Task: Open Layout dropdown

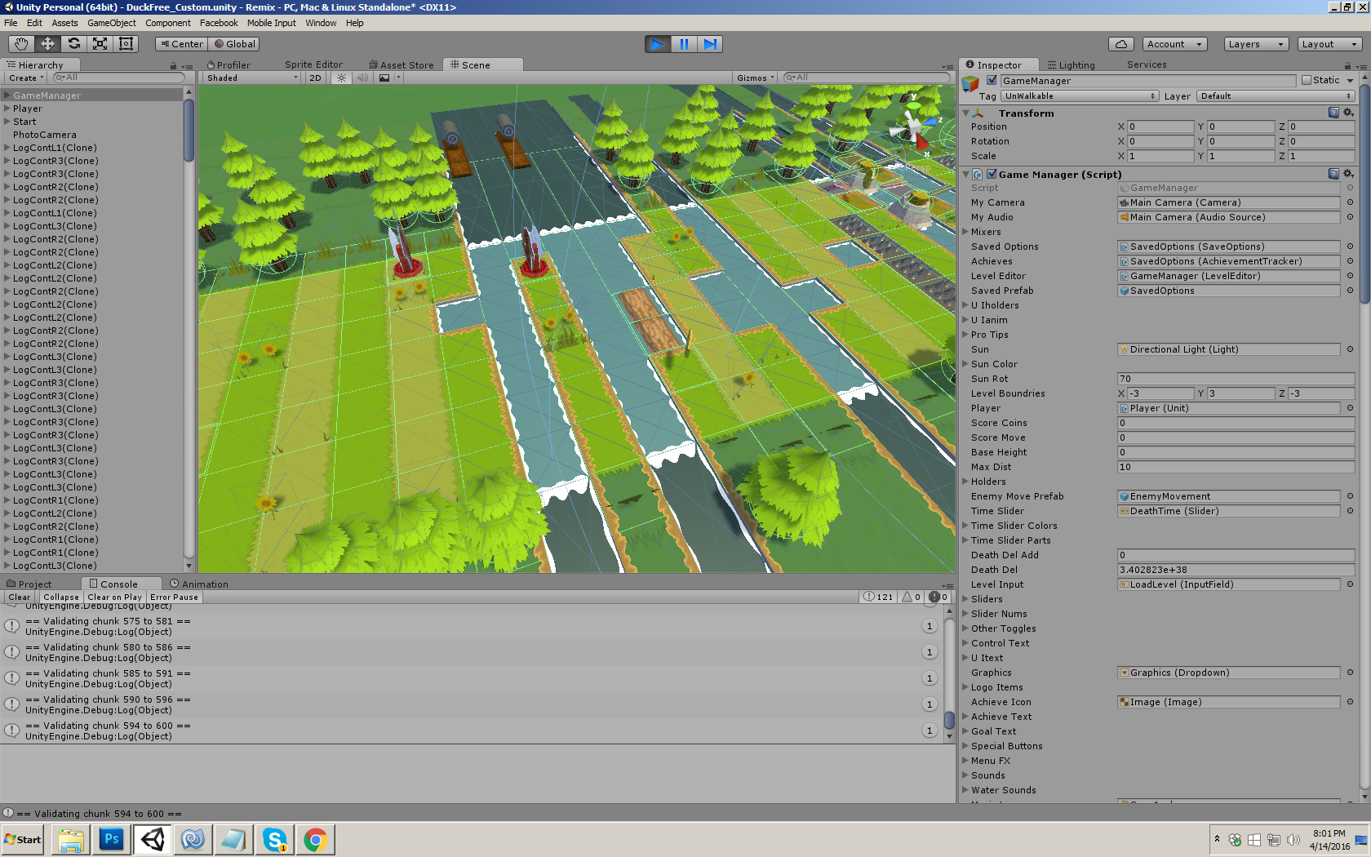Action: click(x=1329, y=44)
